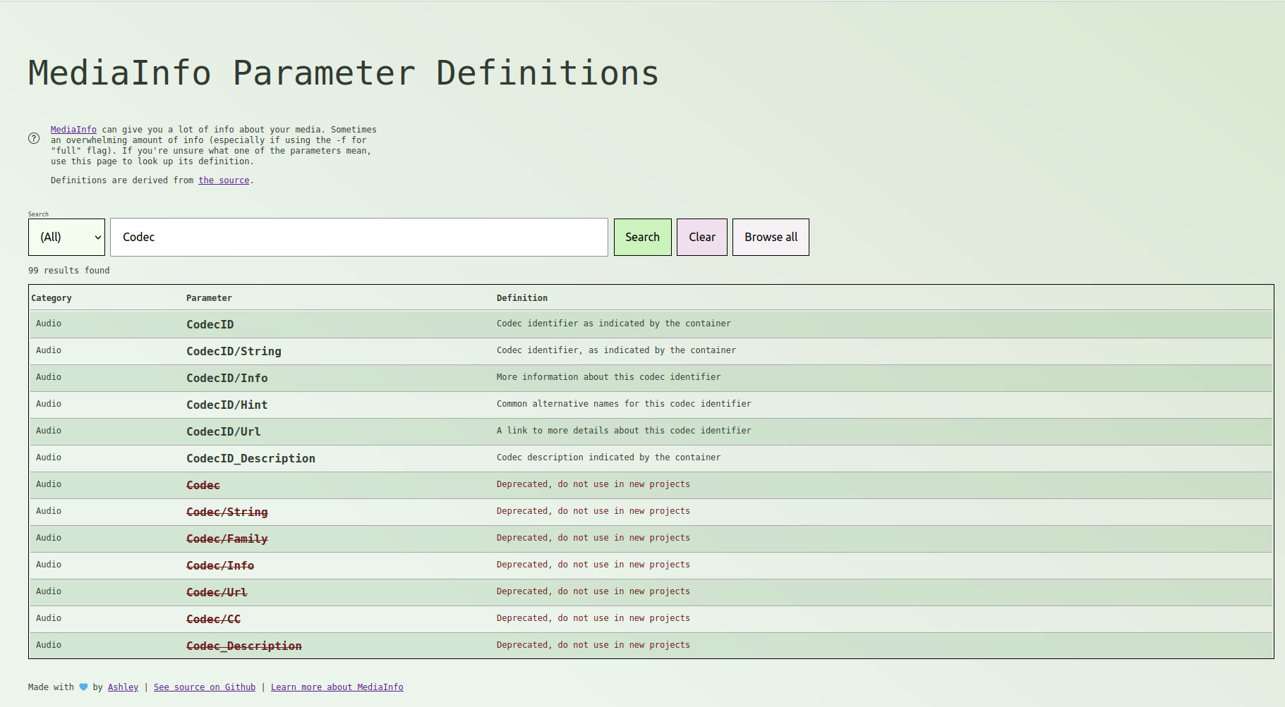Click the deprecated Codec parameter
Screen dimensions: 1285x707
click(203, 485)
